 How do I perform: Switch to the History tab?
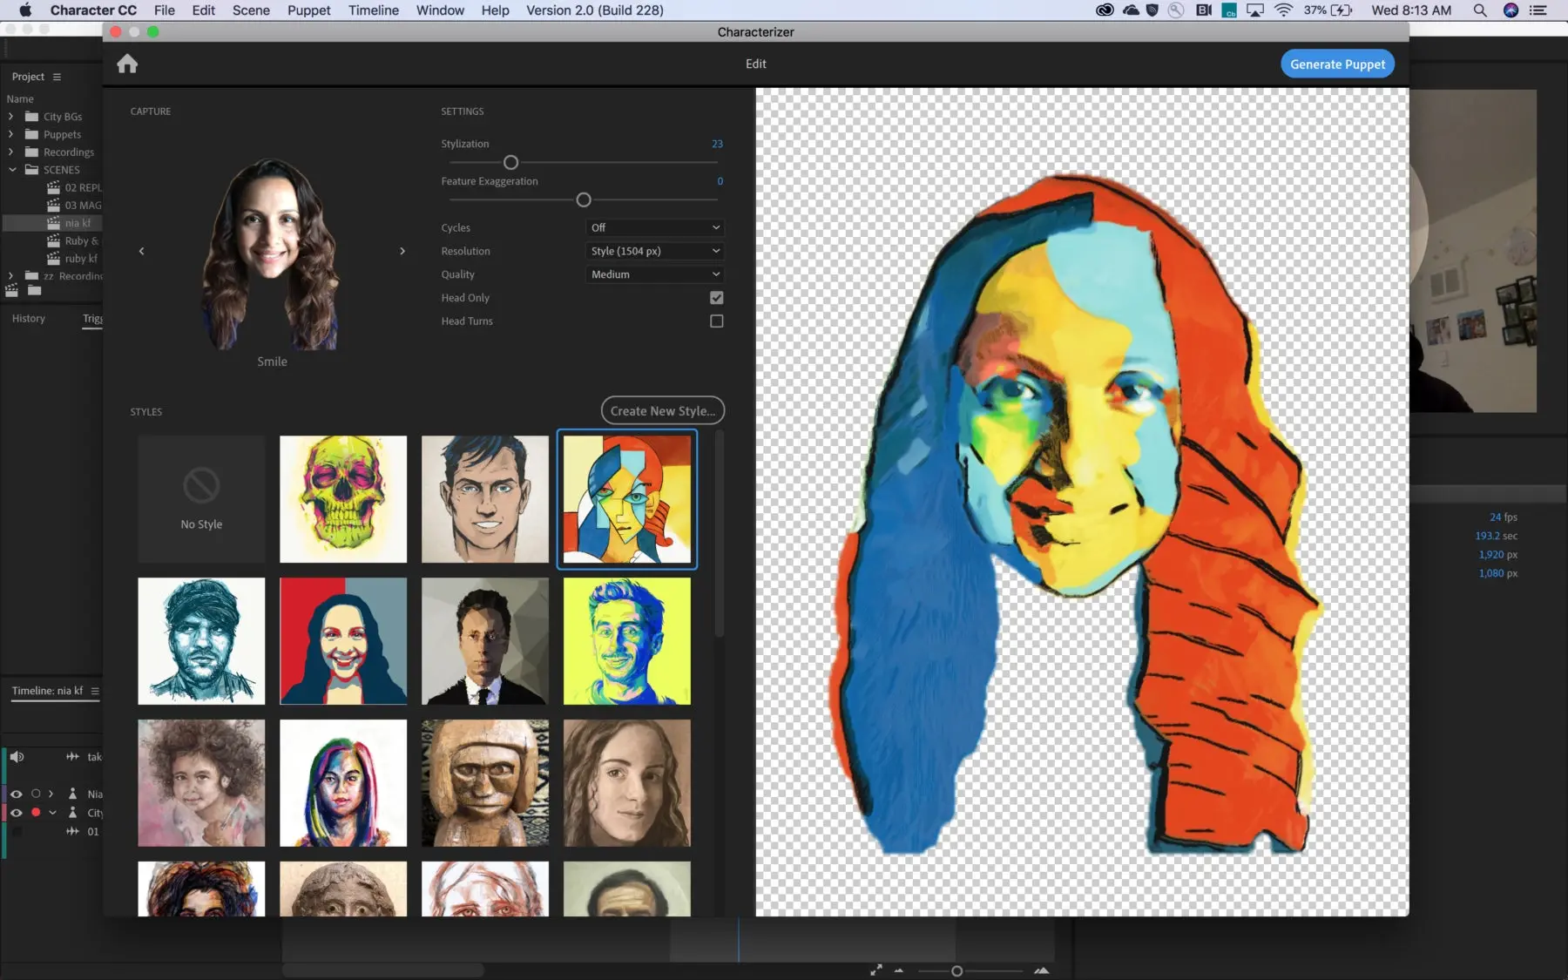(29, 318)
